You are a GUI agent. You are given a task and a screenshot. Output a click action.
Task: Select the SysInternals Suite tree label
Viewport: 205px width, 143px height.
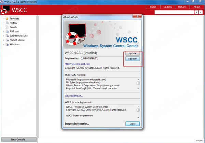pyautogui.click(x=19, y=36)
